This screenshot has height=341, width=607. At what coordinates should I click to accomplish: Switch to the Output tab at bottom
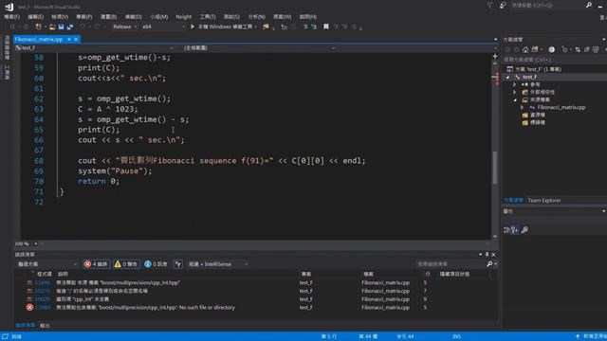point(45,326)
